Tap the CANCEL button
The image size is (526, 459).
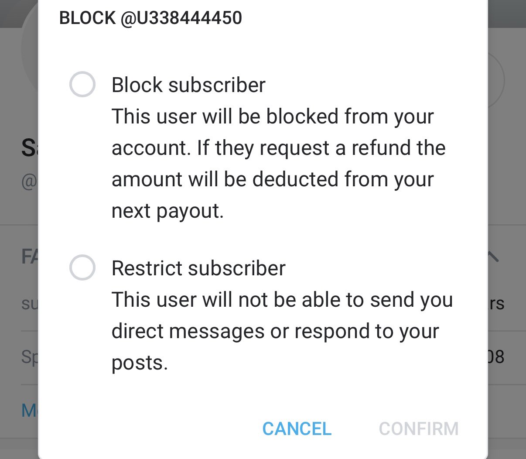pos(297,429)
